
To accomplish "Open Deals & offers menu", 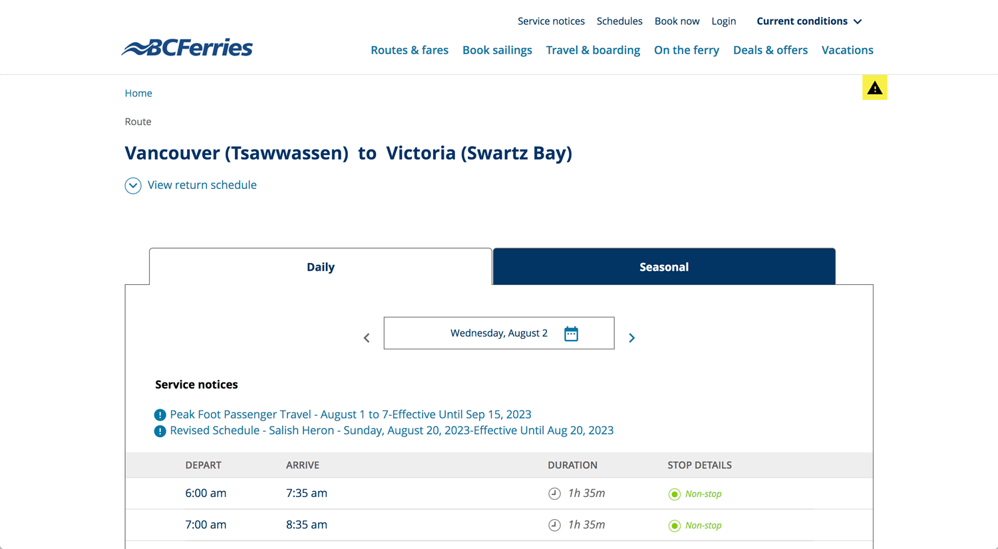I will (770, 50).
